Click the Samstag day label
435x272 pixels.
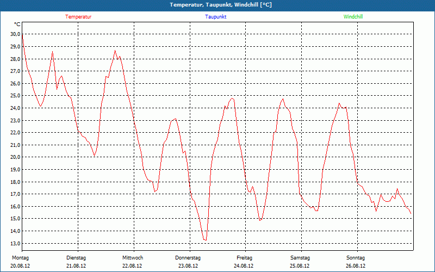[300, 258]
